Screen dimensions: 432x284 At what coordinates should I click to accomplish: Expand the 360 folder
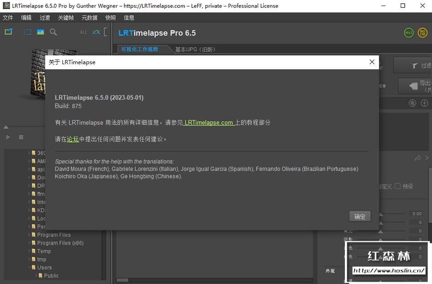[x=29, y=153]
